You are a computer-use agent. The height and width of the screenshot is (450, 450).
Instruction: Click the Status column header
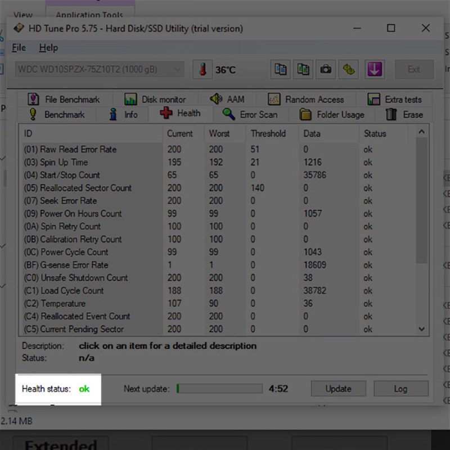pos(384,133)
